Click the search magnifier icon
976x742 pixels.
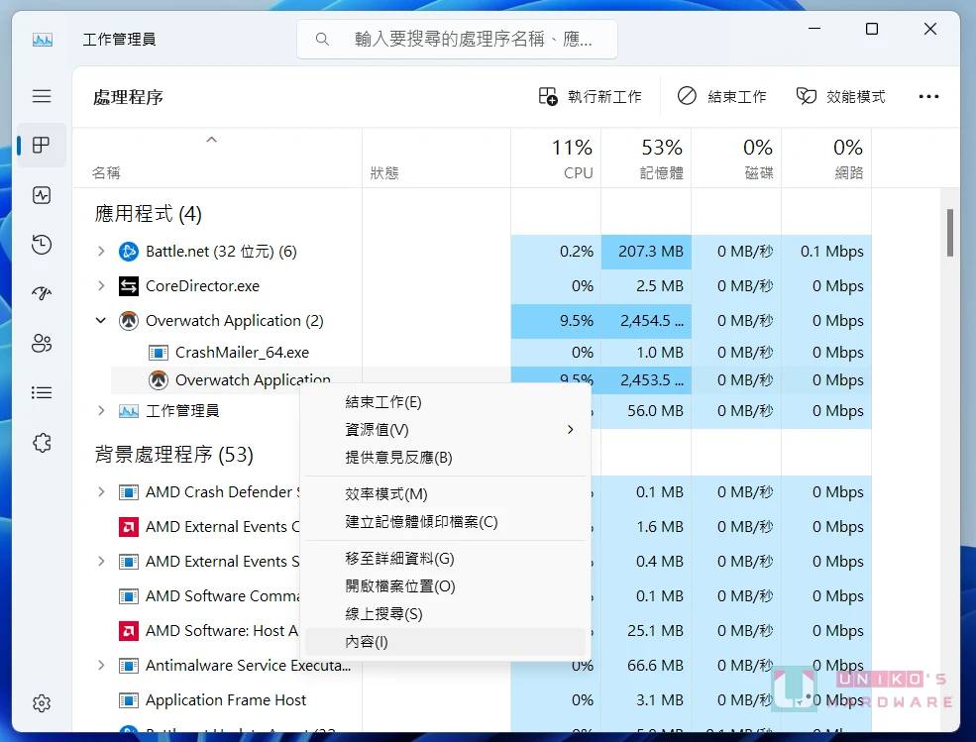321,39
